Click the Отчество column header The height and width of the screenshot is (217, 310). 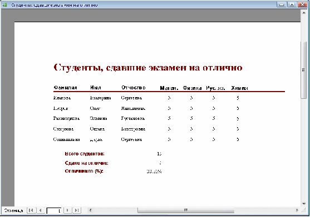[x=134, y=88]
